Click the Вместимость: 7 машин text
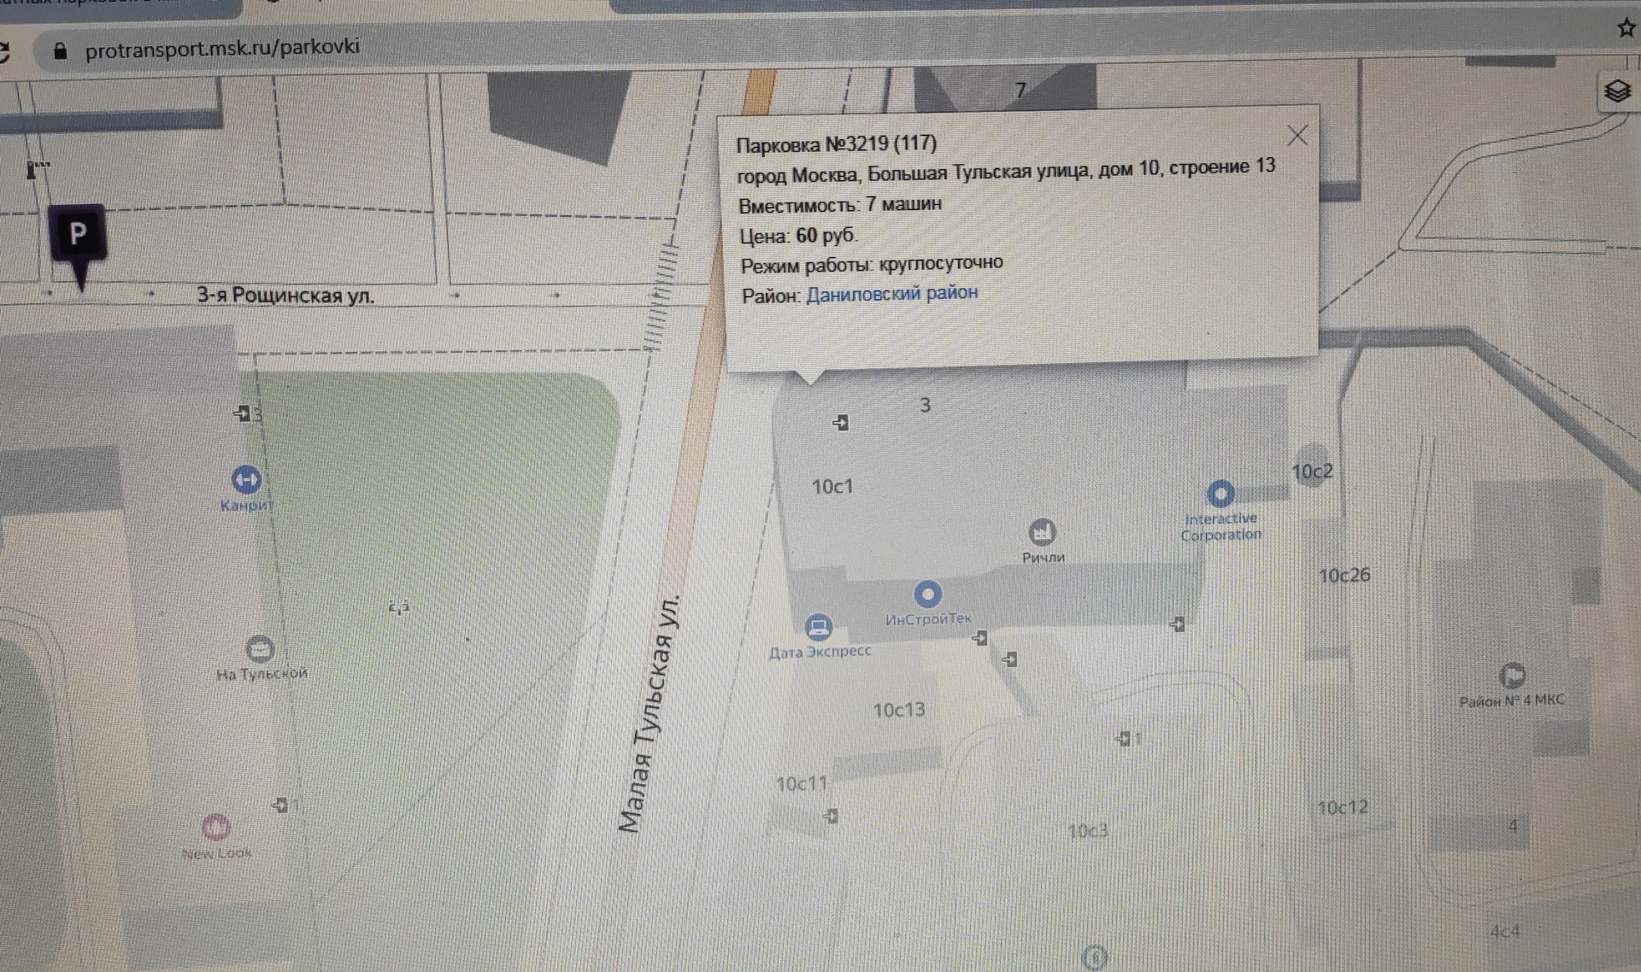The height and width of the screenshot is (972, 1641). [x=840, y=204]
